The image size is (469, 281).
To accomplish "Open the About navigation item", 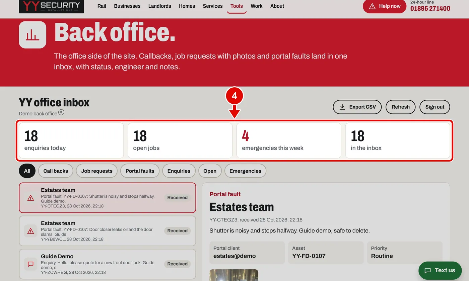I will (277, 6).
